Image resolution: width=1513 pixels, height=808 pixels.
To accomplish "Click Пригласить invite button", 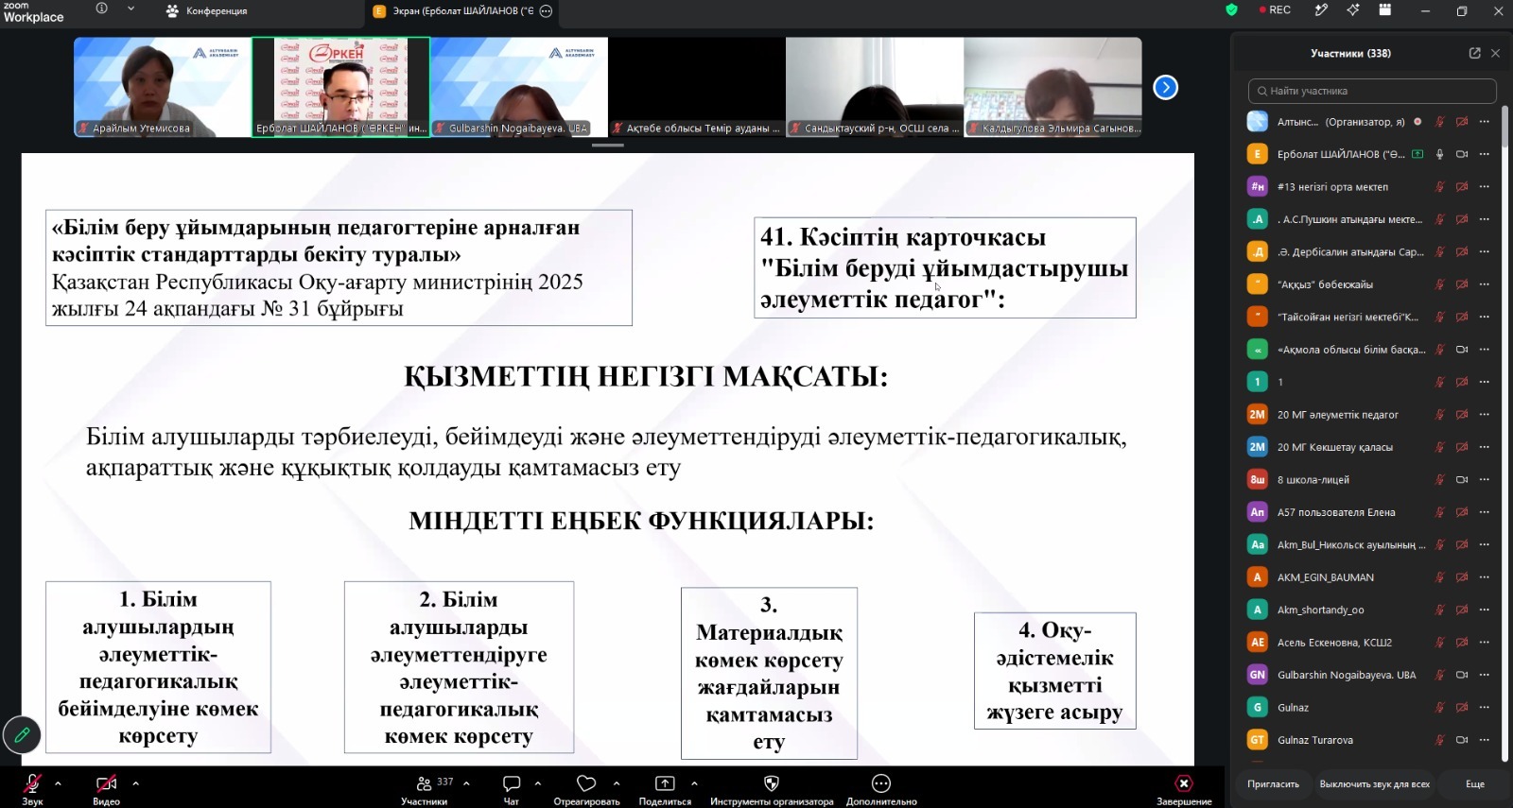I will [1273, 784].
